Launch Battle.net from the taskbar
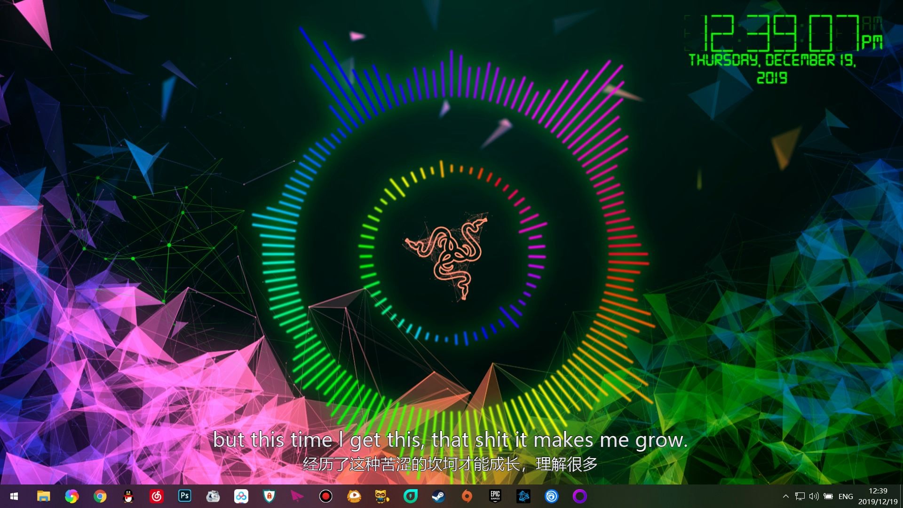The image size is (903, 508). [523, 496]
